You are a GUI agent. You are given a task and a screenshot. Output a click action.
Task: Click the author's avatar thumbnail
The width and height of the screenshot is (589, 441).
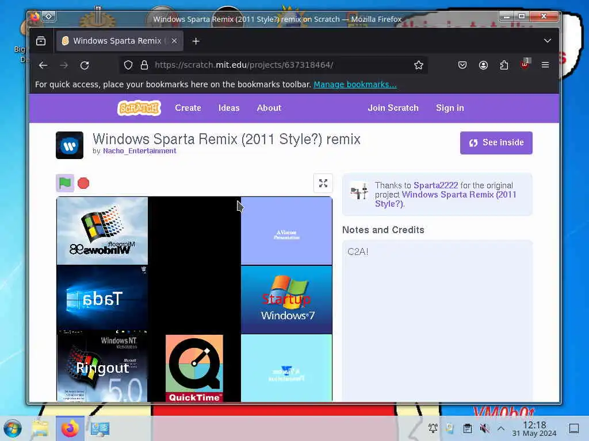point(70,145)
